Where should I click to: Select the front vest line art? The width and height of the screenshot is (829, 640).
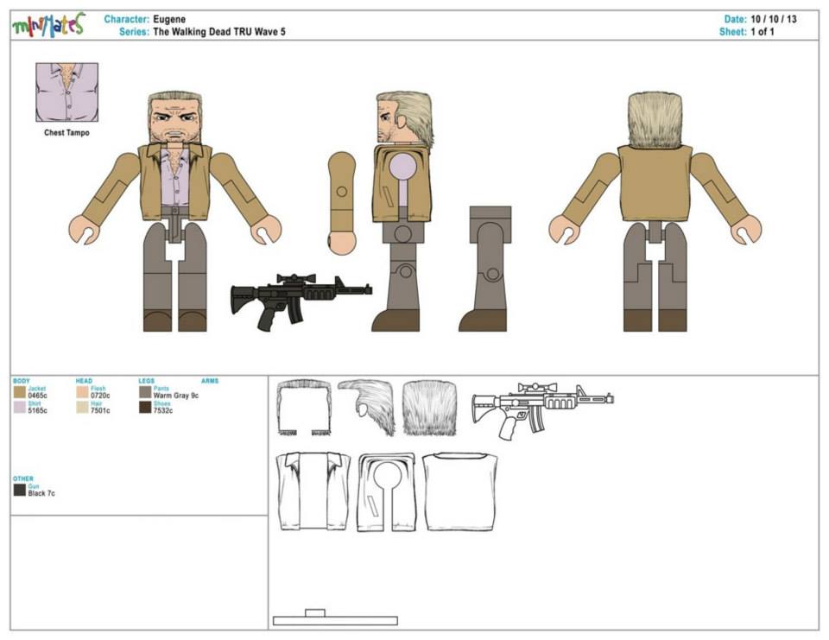click(313, 491)
